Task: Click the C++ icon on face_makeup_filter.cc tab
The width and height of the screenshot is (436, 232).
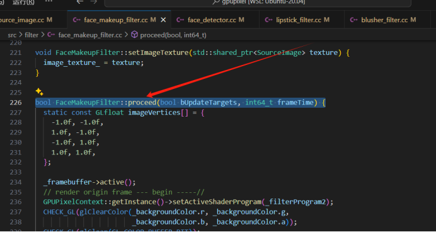Action: click(x=76, y=20)
